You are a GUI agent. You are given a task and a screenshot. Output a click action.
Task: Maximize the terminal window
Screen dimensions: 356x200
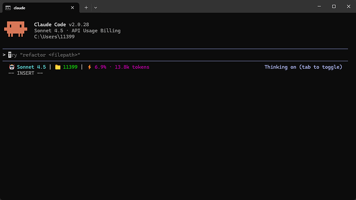click(x=334, y=6)
